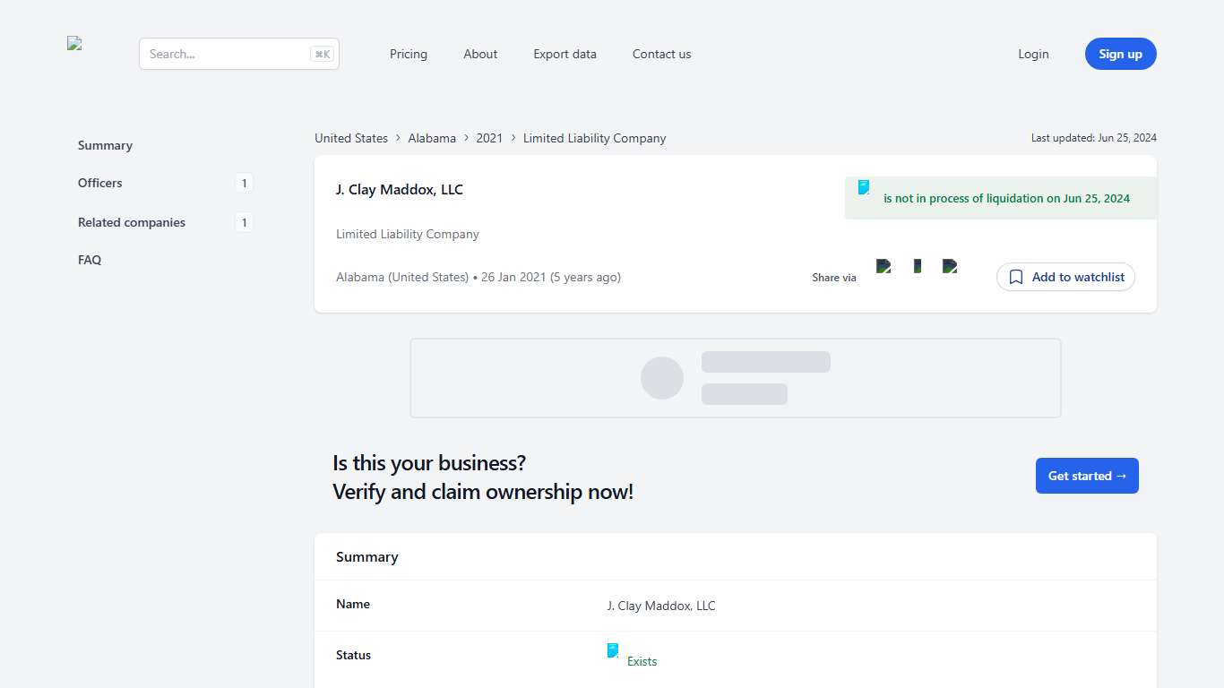Click the last share icon before the watchlist button
Screen dimensions: 1224x688
[950, 266]
